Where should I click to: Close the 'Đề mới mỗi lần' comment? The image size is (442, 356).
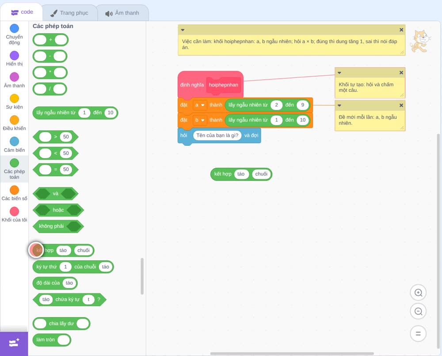401,105
